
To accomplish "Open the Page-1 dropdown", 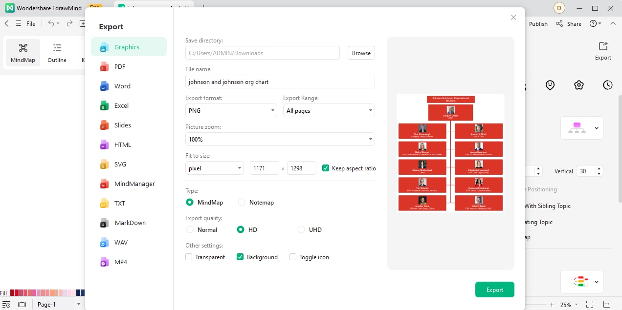I will pyautogui.click(x=59, y=304).
